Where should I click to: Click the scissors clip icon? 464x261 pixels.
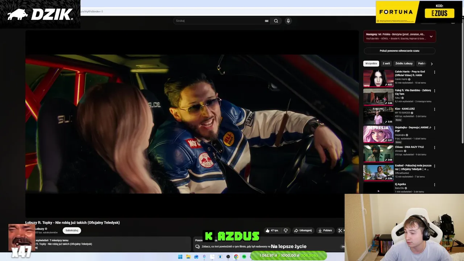click(340, 231)
